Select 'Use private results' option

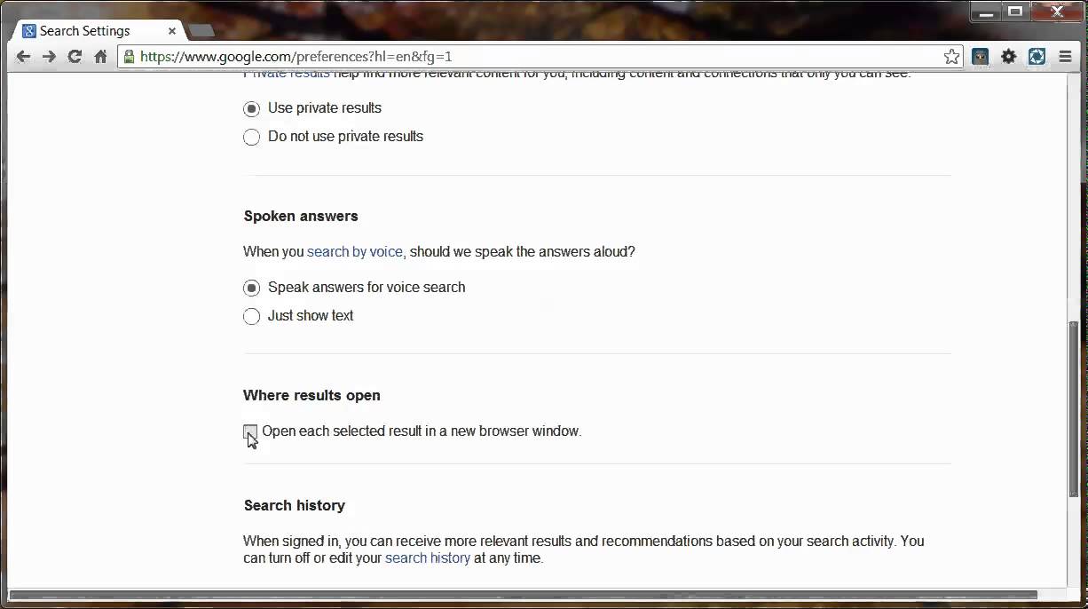252,108
